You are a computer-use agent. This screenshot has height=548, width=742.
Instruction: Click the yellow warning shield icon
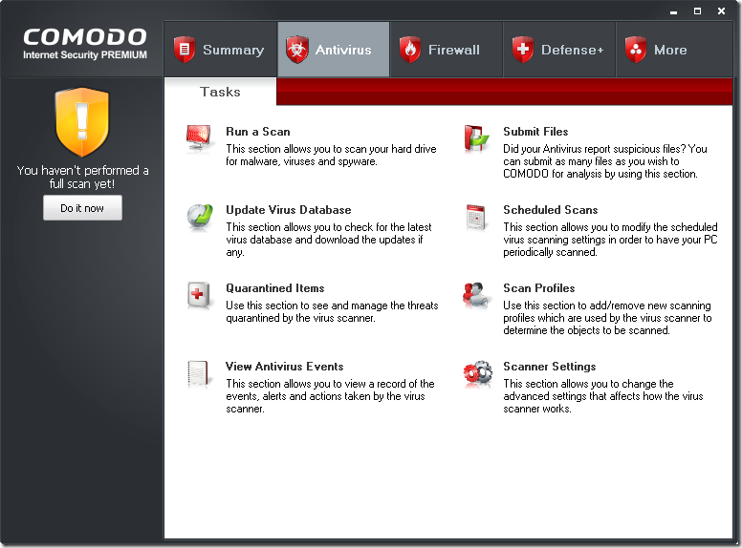coord(82,122)
